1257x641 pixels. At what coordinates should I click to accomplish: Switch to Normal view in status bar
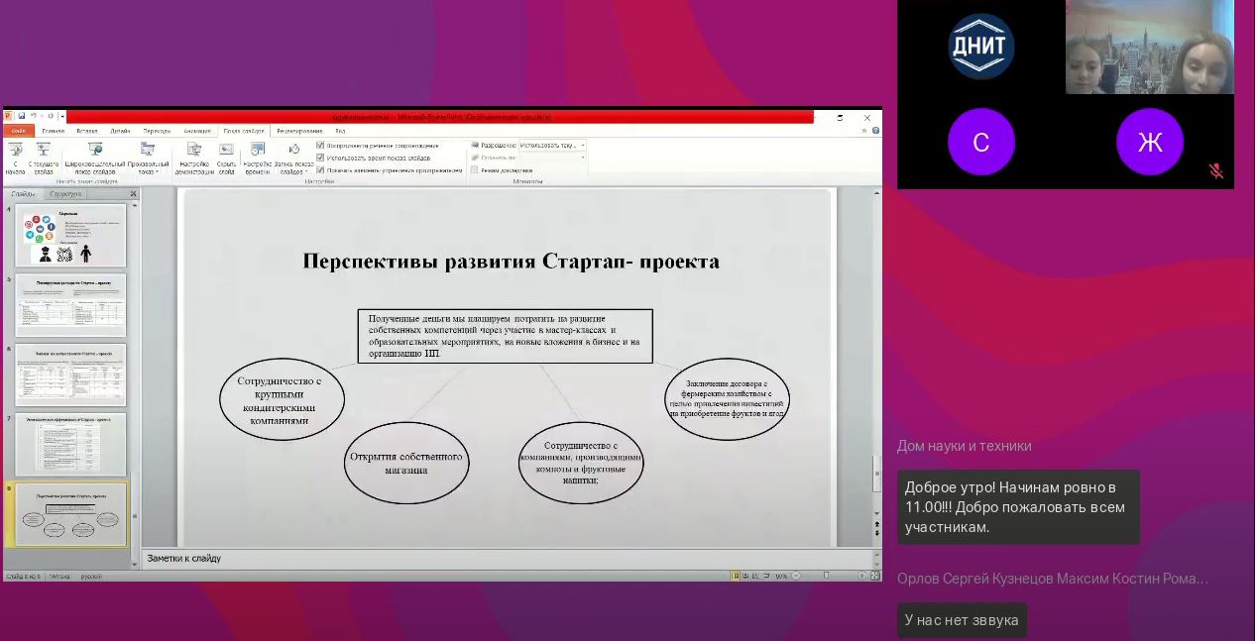pyautogui.click(x=736, y=576)
